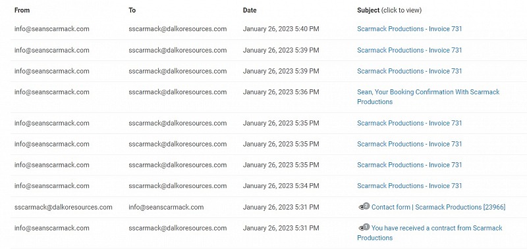This screenshot has width=527, height=249.
Task: Open the Invoice 731 email sent at 5:40 PM
Action: click(x=409, y=29)
